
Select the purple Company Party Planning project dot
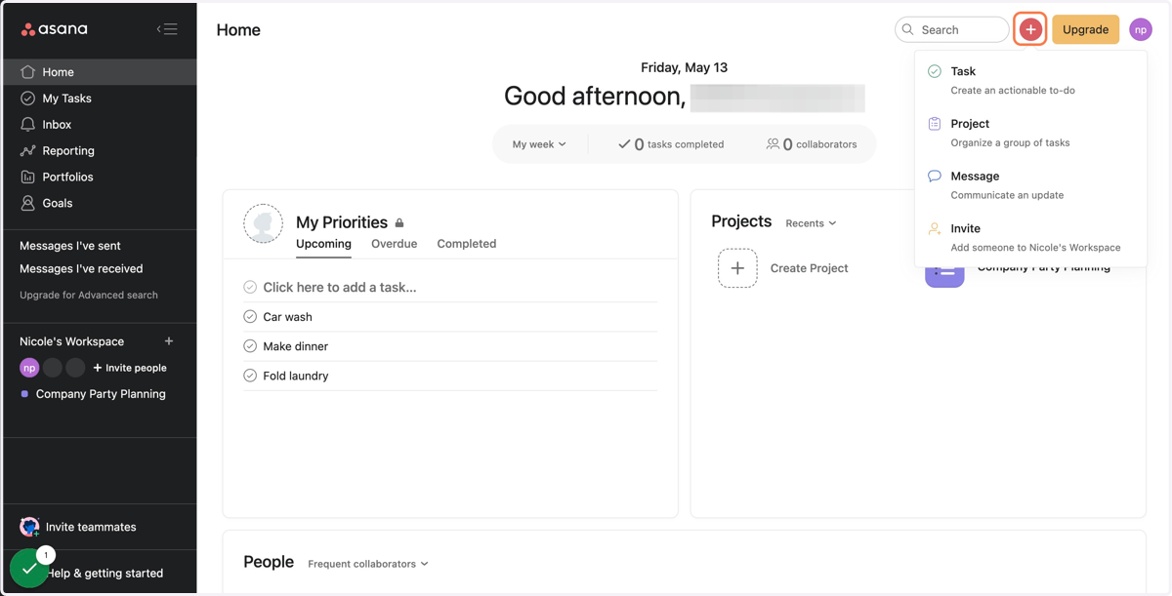(x=24, y=394)
